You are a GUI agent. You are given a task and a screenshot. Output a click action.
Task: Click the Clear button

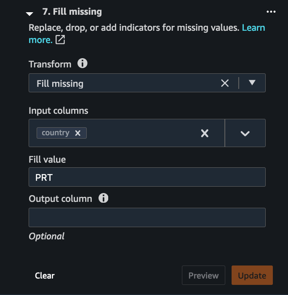tap(45, 276)
